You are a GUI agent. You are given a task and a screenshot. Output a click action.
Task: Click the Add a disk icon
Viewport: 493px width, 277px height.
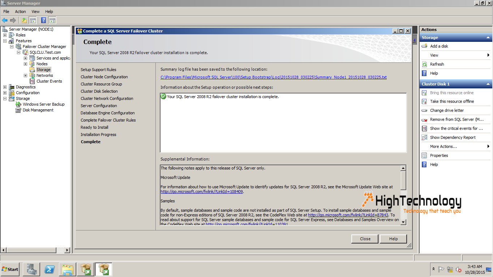click(x=425, y=46)
